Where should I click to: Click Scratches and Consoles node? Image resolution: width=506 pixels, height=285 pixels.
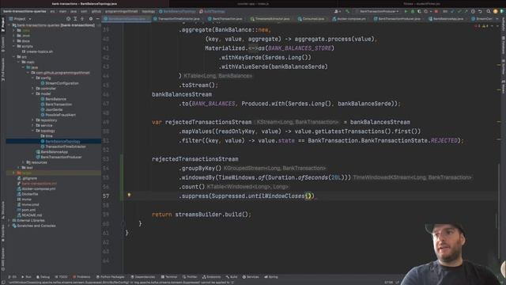[x=36, y=226]
